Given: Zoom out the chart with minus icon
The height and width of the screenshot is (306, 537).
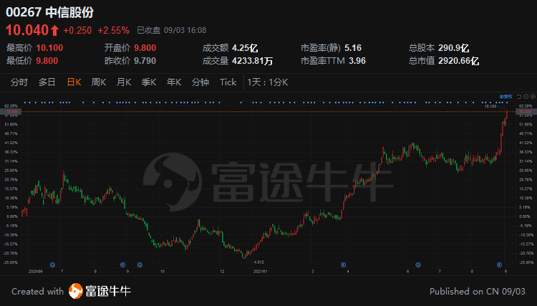Looking at the screenshot, I should (x=526, y=97).
